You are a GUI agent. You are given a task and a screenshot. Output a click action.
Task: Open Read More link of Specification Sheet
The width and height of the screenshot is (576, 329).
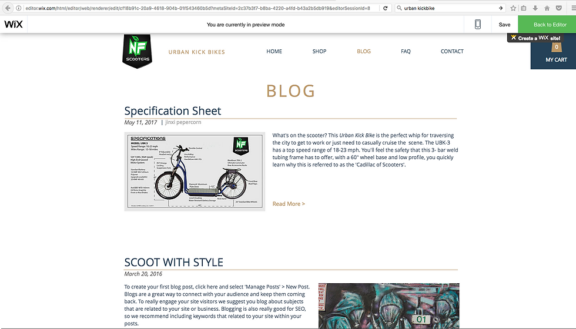click(289, 204)
